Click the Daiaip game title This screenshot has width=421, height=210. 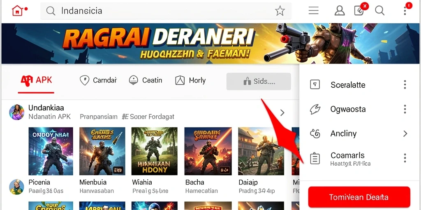tap(248, 183)
